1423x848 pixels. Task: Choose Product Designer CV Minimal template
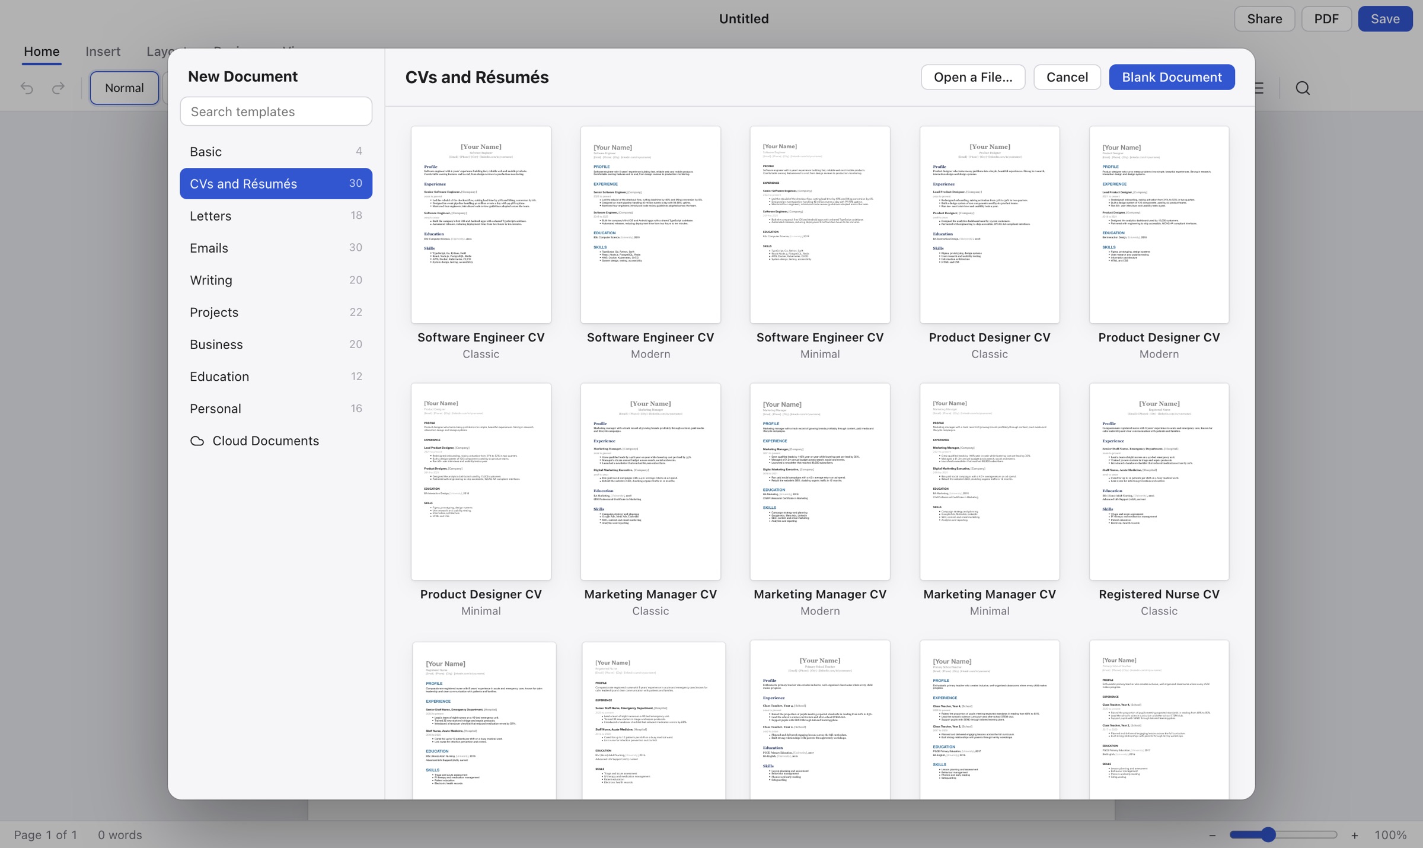click(481, 500)
